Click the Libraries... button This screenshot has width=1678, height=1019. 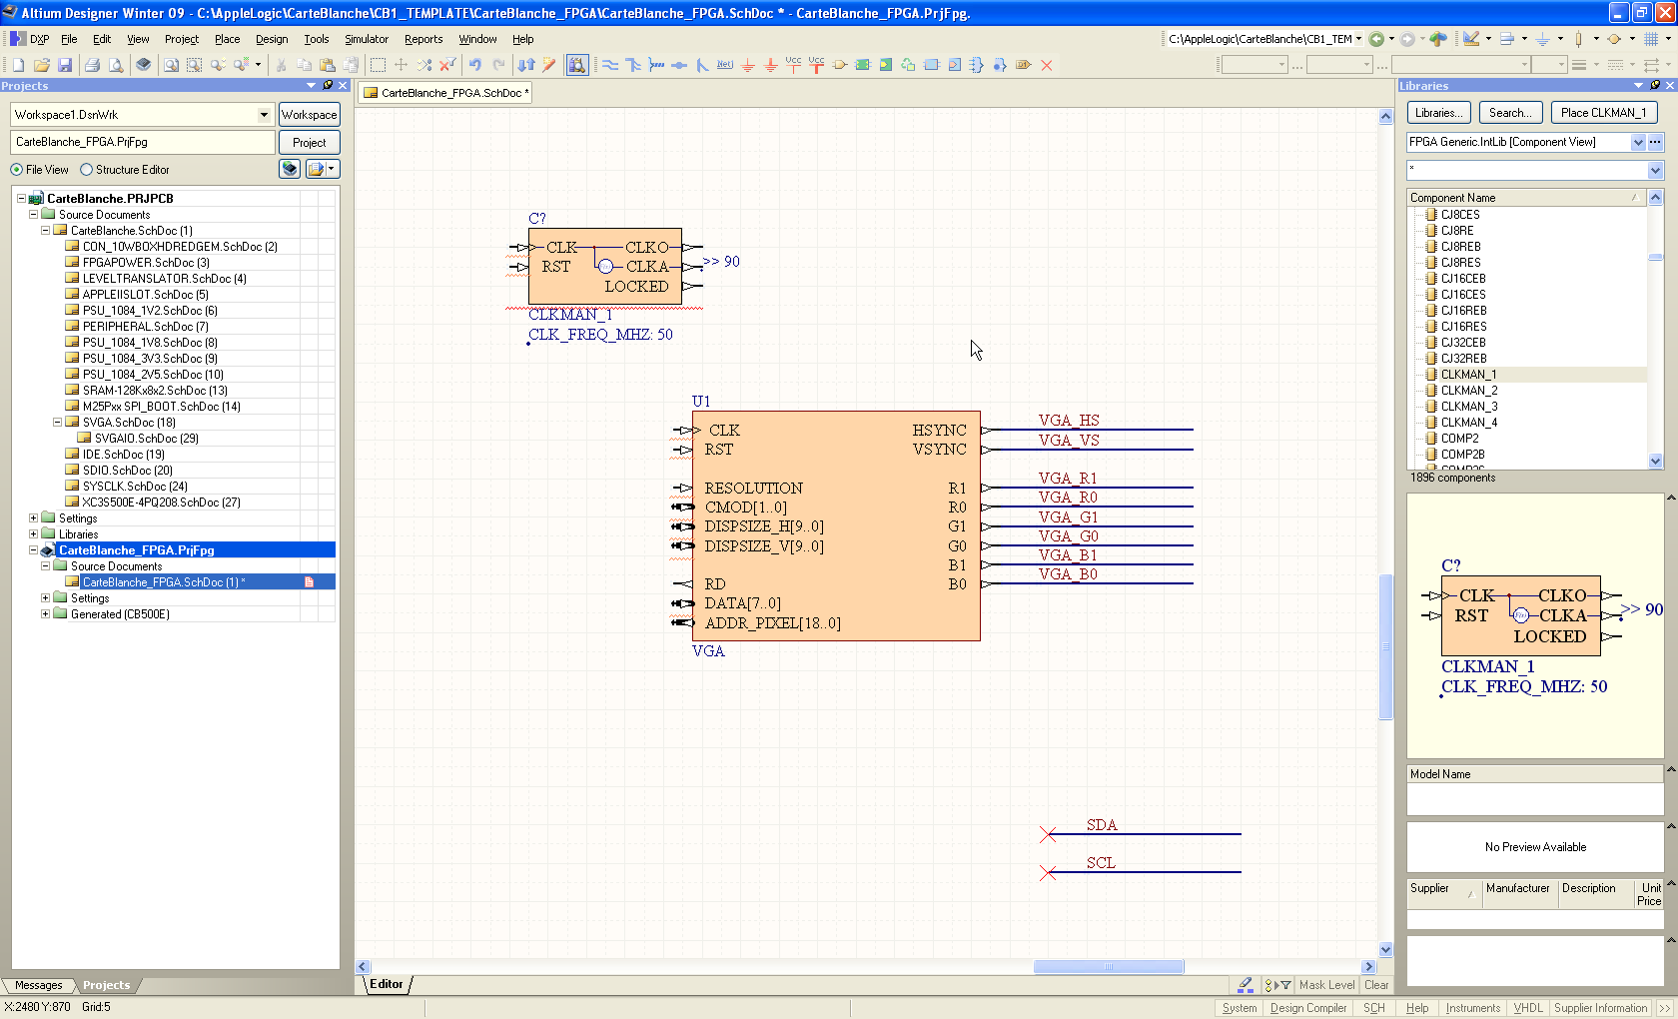(1438, 113)
